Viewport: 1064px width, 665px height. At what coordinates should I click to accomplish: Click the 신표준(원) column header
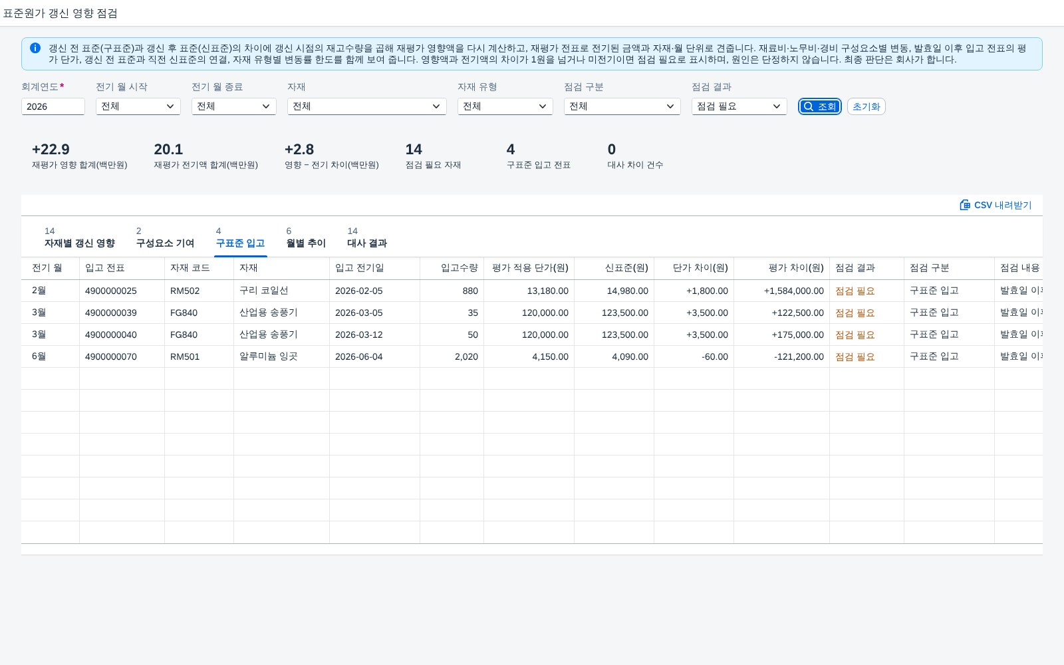614,268
